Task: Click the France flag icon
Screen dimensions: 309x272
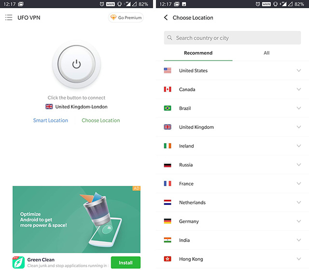Action: (x=168, y=184)
